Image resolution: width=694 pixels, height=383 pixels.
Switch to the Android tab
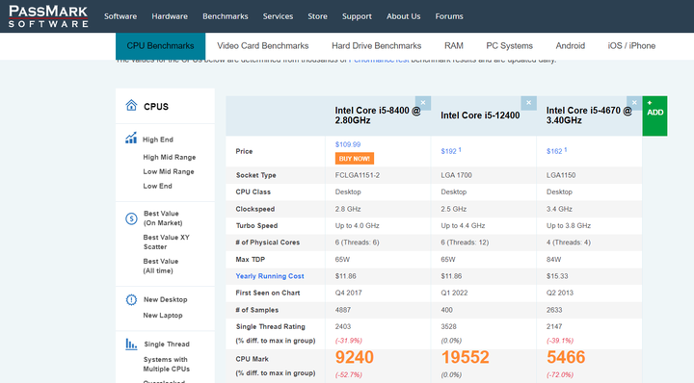click(570, 46)
